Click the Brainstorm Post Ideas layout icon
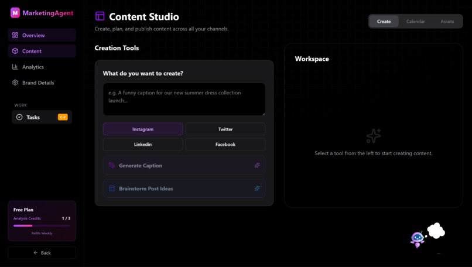This screenshot has width=472, height=267. click(x=112, y=189)
